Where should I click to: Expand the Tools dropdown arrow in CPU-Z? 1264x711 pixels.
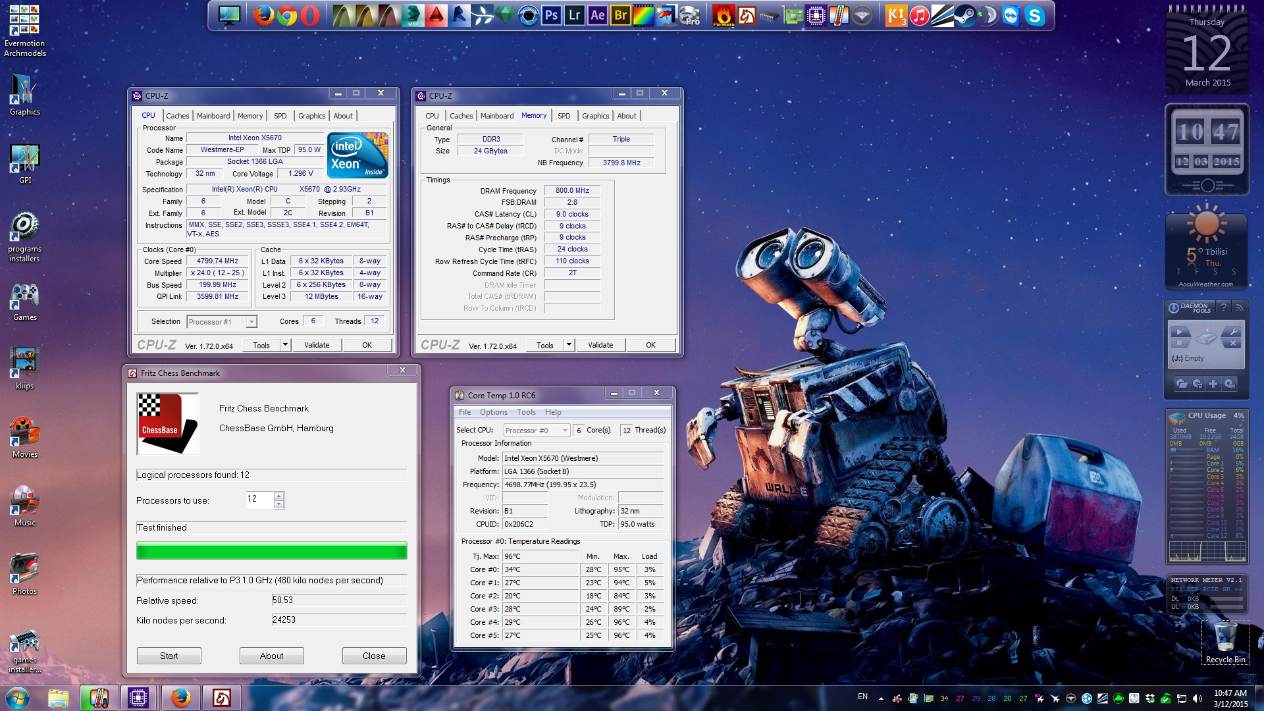284,344
